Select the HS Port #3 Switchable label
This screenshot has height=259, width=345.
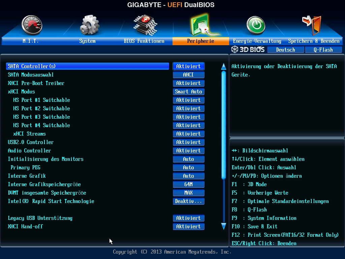coord(41,117)
